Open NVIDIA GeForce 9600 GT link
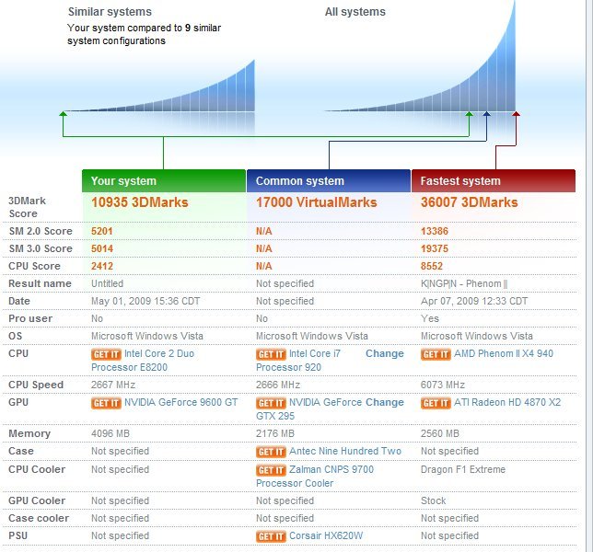Viewport: 593px width, 552px height. (x=181, y=402)
